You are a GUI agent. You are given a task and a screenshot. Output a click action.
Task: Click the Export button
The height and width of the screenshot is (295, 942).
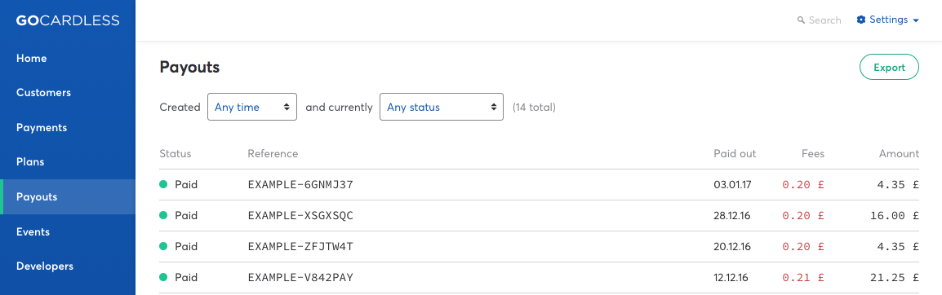click(x=889, y=67)
